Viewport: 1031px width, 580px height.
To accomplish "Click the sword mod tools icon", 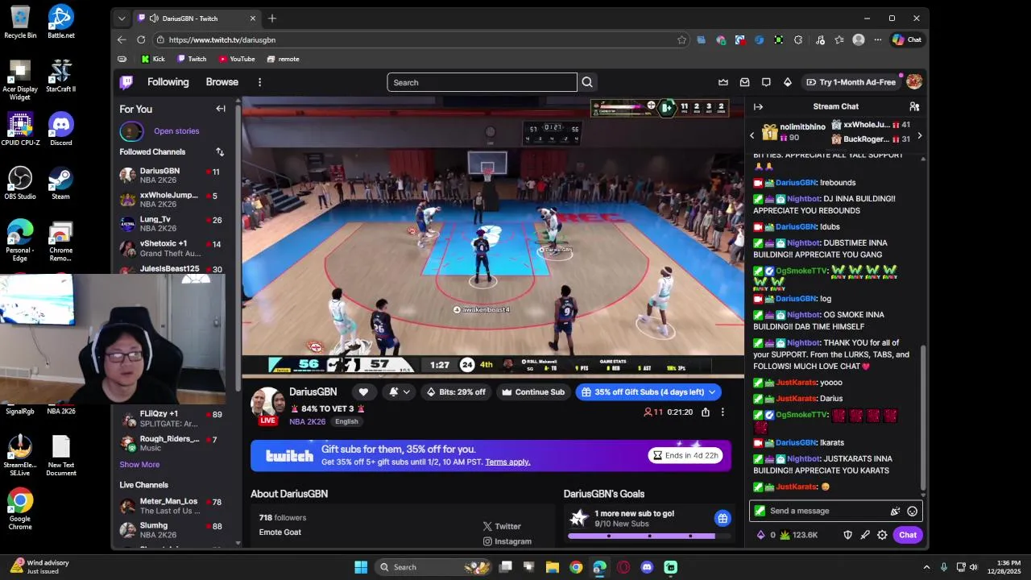I will (x=865, y=535).
